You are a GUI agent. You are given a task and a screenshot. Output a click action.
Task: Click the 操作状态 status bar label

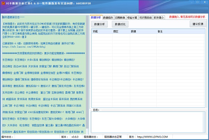[x=7, y=137]
